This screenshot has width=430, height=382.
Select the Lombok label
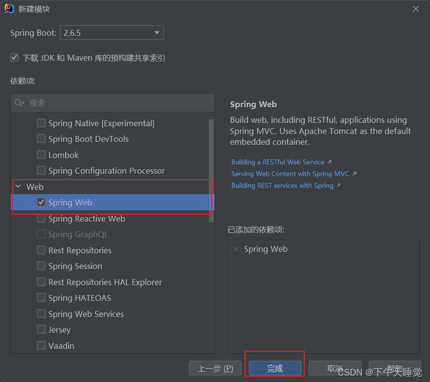[64, 155]
